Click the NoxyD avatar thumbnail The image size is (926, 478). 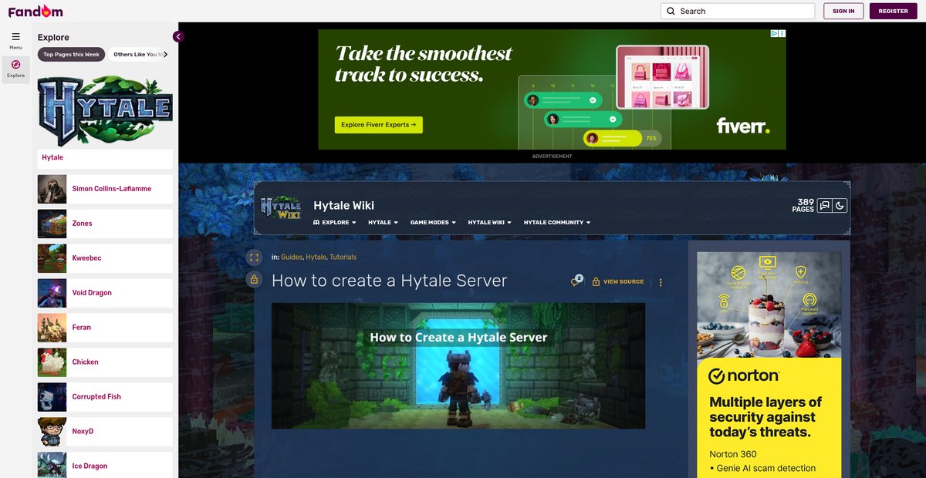(52, 432)
